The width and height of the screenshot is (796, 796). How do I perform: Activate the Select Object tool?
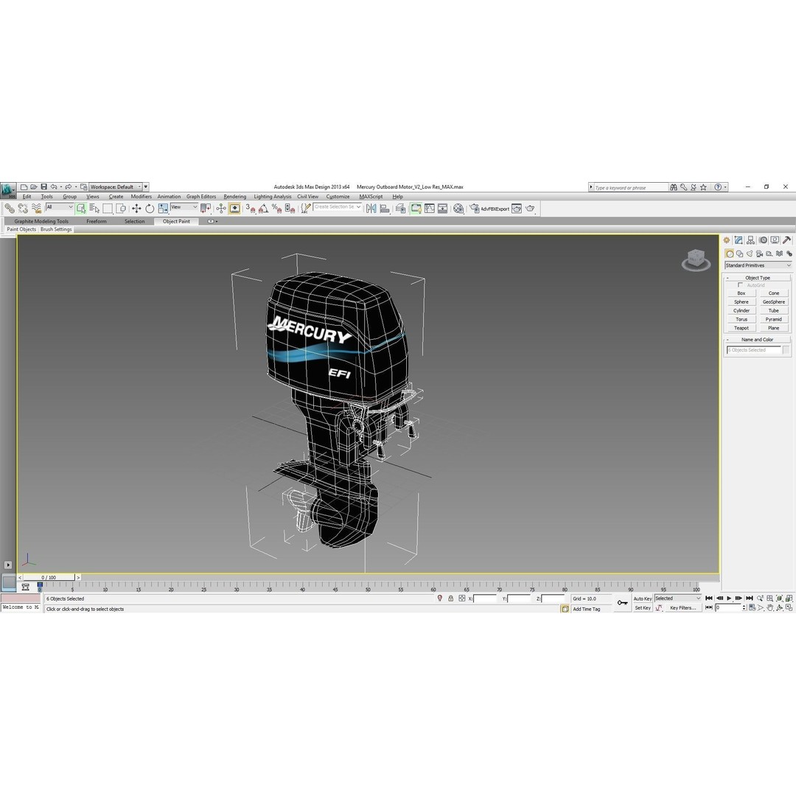(x=81, y=208)
